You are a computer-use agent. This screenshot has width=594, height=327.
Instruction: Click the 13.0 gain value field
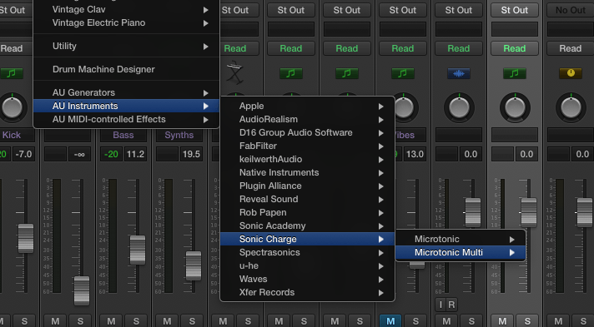pos(415,154)
